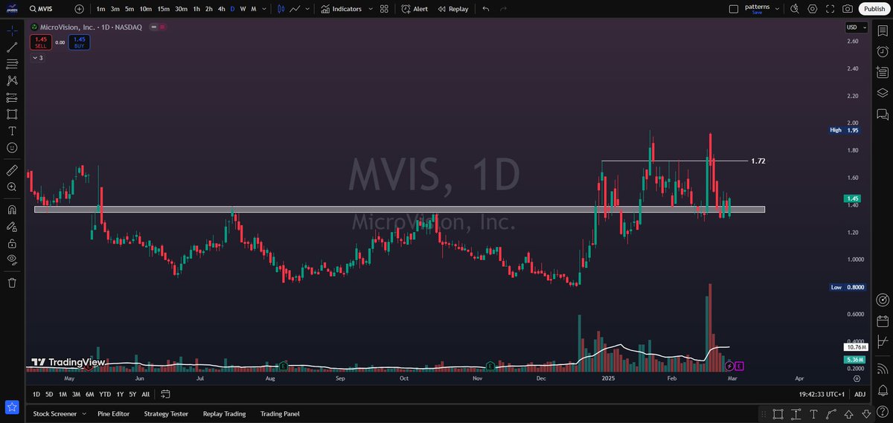The width and height of the screenshot is (893, 423).
Task: Expand the collapsed indicators legend showing 3
Action: click(x=38, y=57)
